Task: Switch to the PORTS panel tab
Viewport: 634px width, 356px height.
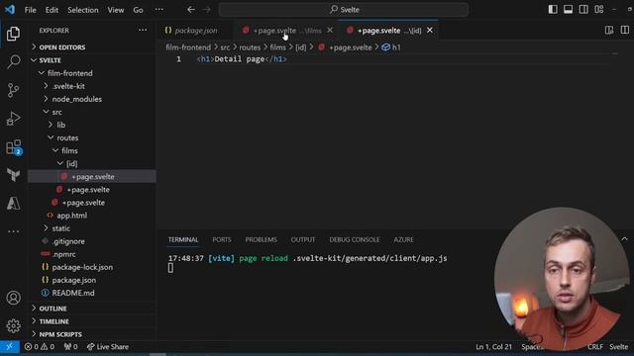Action: (222, 239)
